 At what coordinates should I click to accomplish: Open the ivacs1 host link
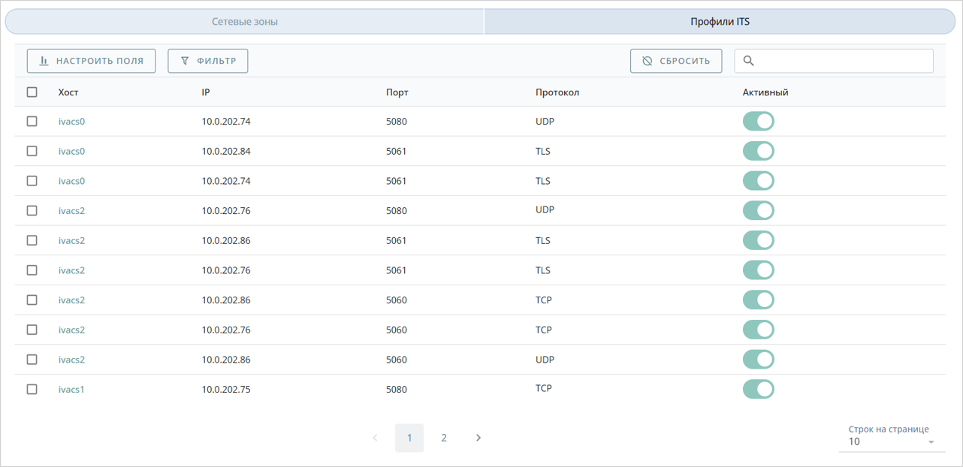[x=71, y=390]
